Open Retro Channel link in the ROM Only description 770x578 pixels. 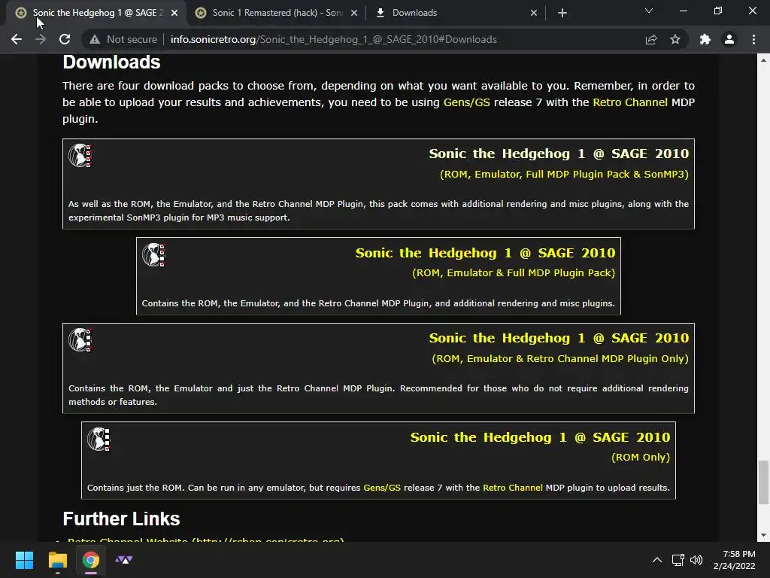coord(513,488)
